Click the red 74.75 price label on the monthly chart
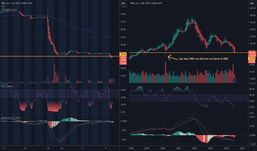 click(x=252, y=52)
